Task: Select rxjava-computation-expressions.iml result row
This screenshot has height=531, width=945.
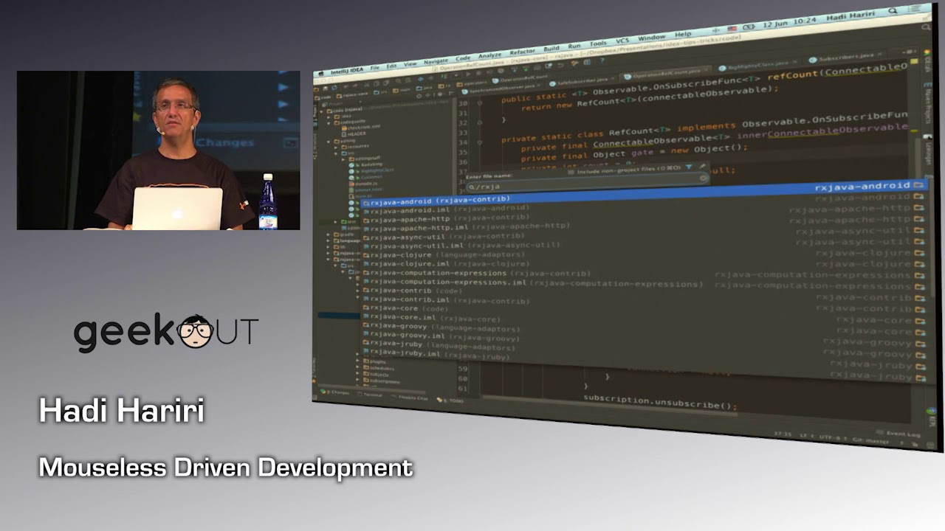Action: click(x=644, y=283)
